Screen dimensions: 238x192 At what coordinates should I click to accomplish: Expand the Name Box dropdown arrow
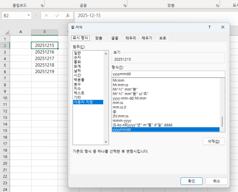(x=29, y=15)
